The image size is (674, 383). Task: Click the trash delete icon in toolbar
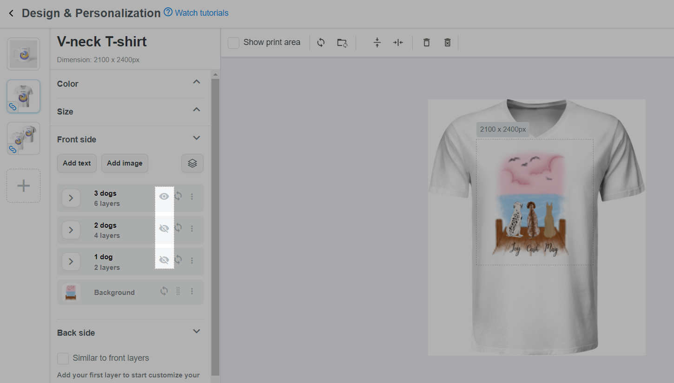click(426, 43)
